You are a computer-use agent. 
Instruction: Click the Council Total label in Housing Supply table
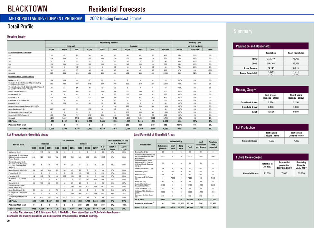pos(26,129)
